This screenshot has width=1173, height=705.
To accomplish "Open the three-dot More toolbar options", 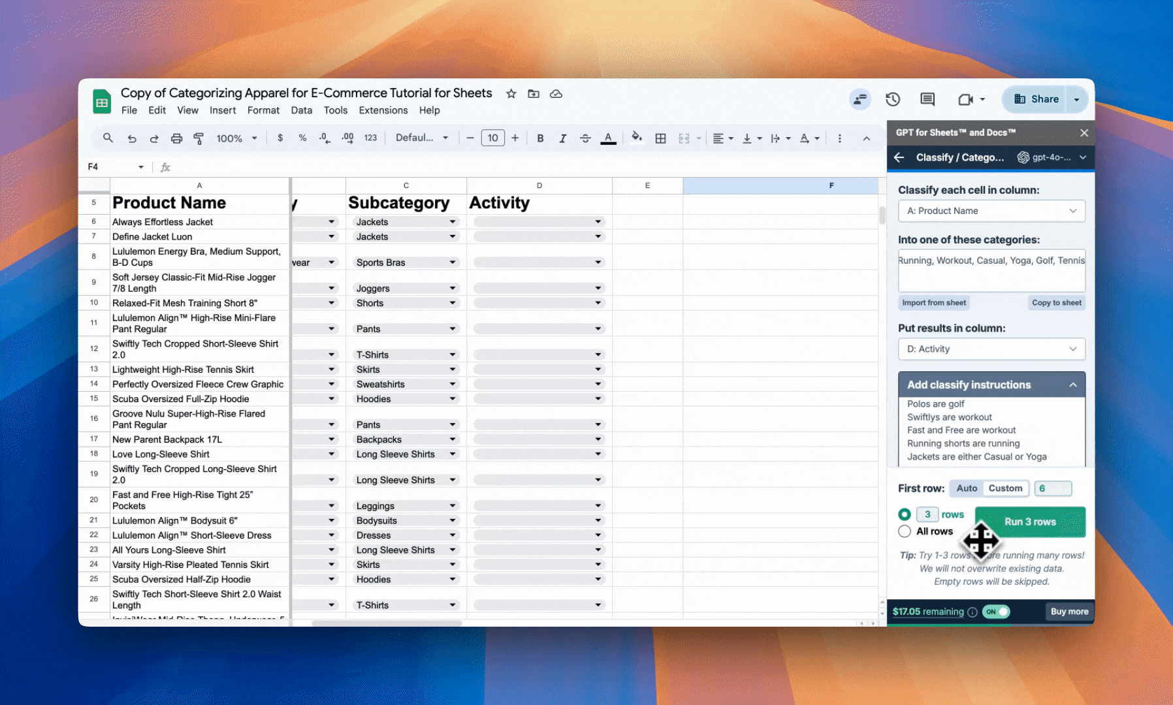I will [x=839, y=138].
